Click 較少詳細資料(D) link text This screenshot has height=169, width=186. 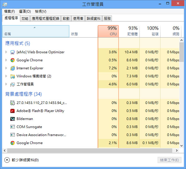pyautogui.click(x=25, y=160)
